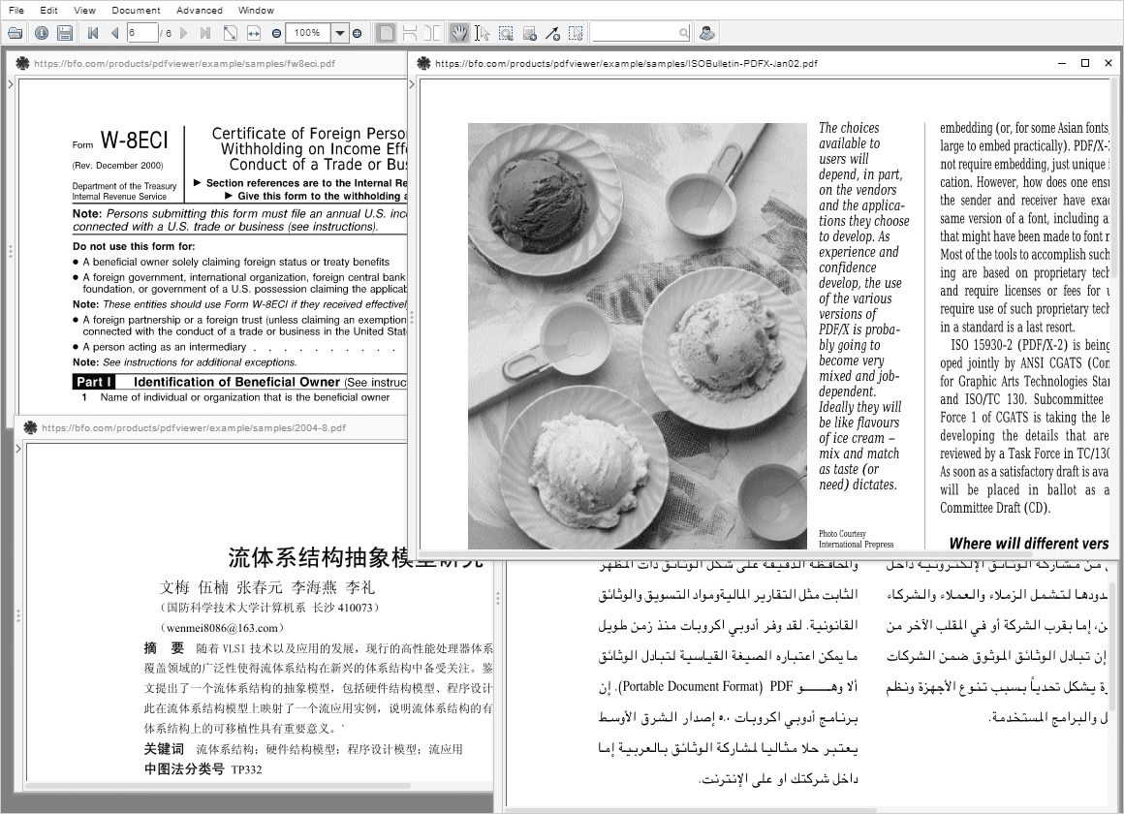The image size is (1124, 814).
Task: Click the fw8eci.pdf window title bar
Action: [x=208, y=63]
